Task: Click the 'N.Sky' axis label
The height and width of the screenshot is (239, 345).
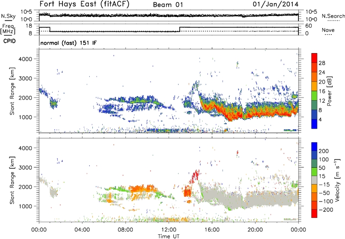Action: click(8, 16)
